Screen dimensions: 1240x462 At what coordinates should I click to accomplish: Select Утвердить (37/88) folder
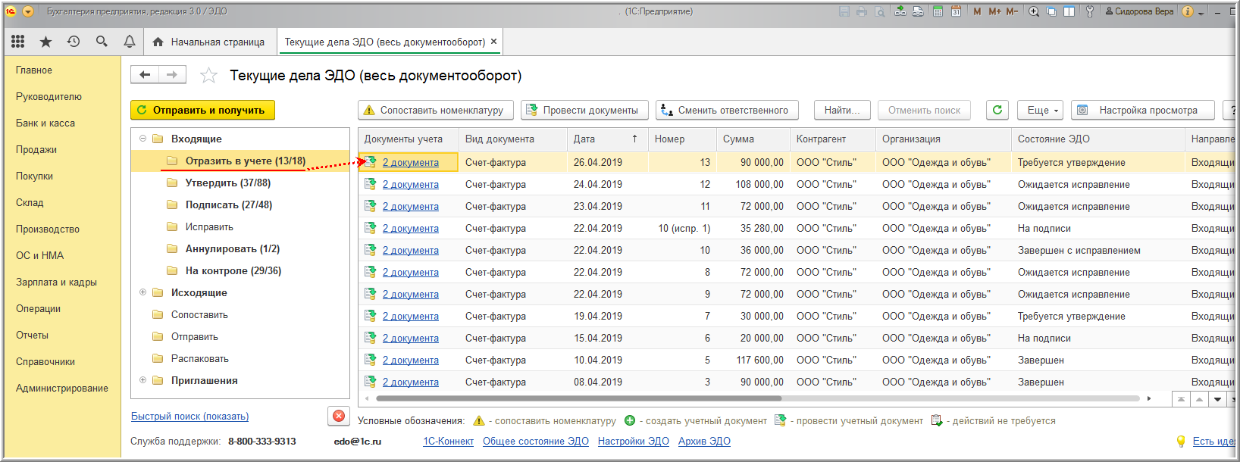pos(227,183)
